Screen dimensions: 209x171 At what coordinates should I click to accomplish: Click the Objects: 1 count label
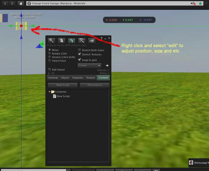[x=103, y=70]
